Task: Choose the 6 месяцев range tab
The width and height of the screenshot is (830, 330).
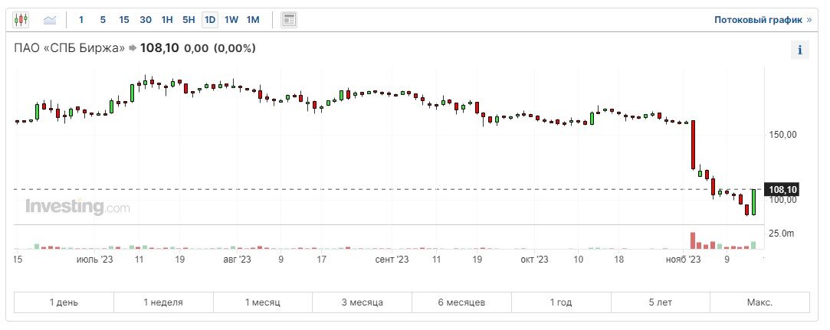Action: tap(461, 302)
